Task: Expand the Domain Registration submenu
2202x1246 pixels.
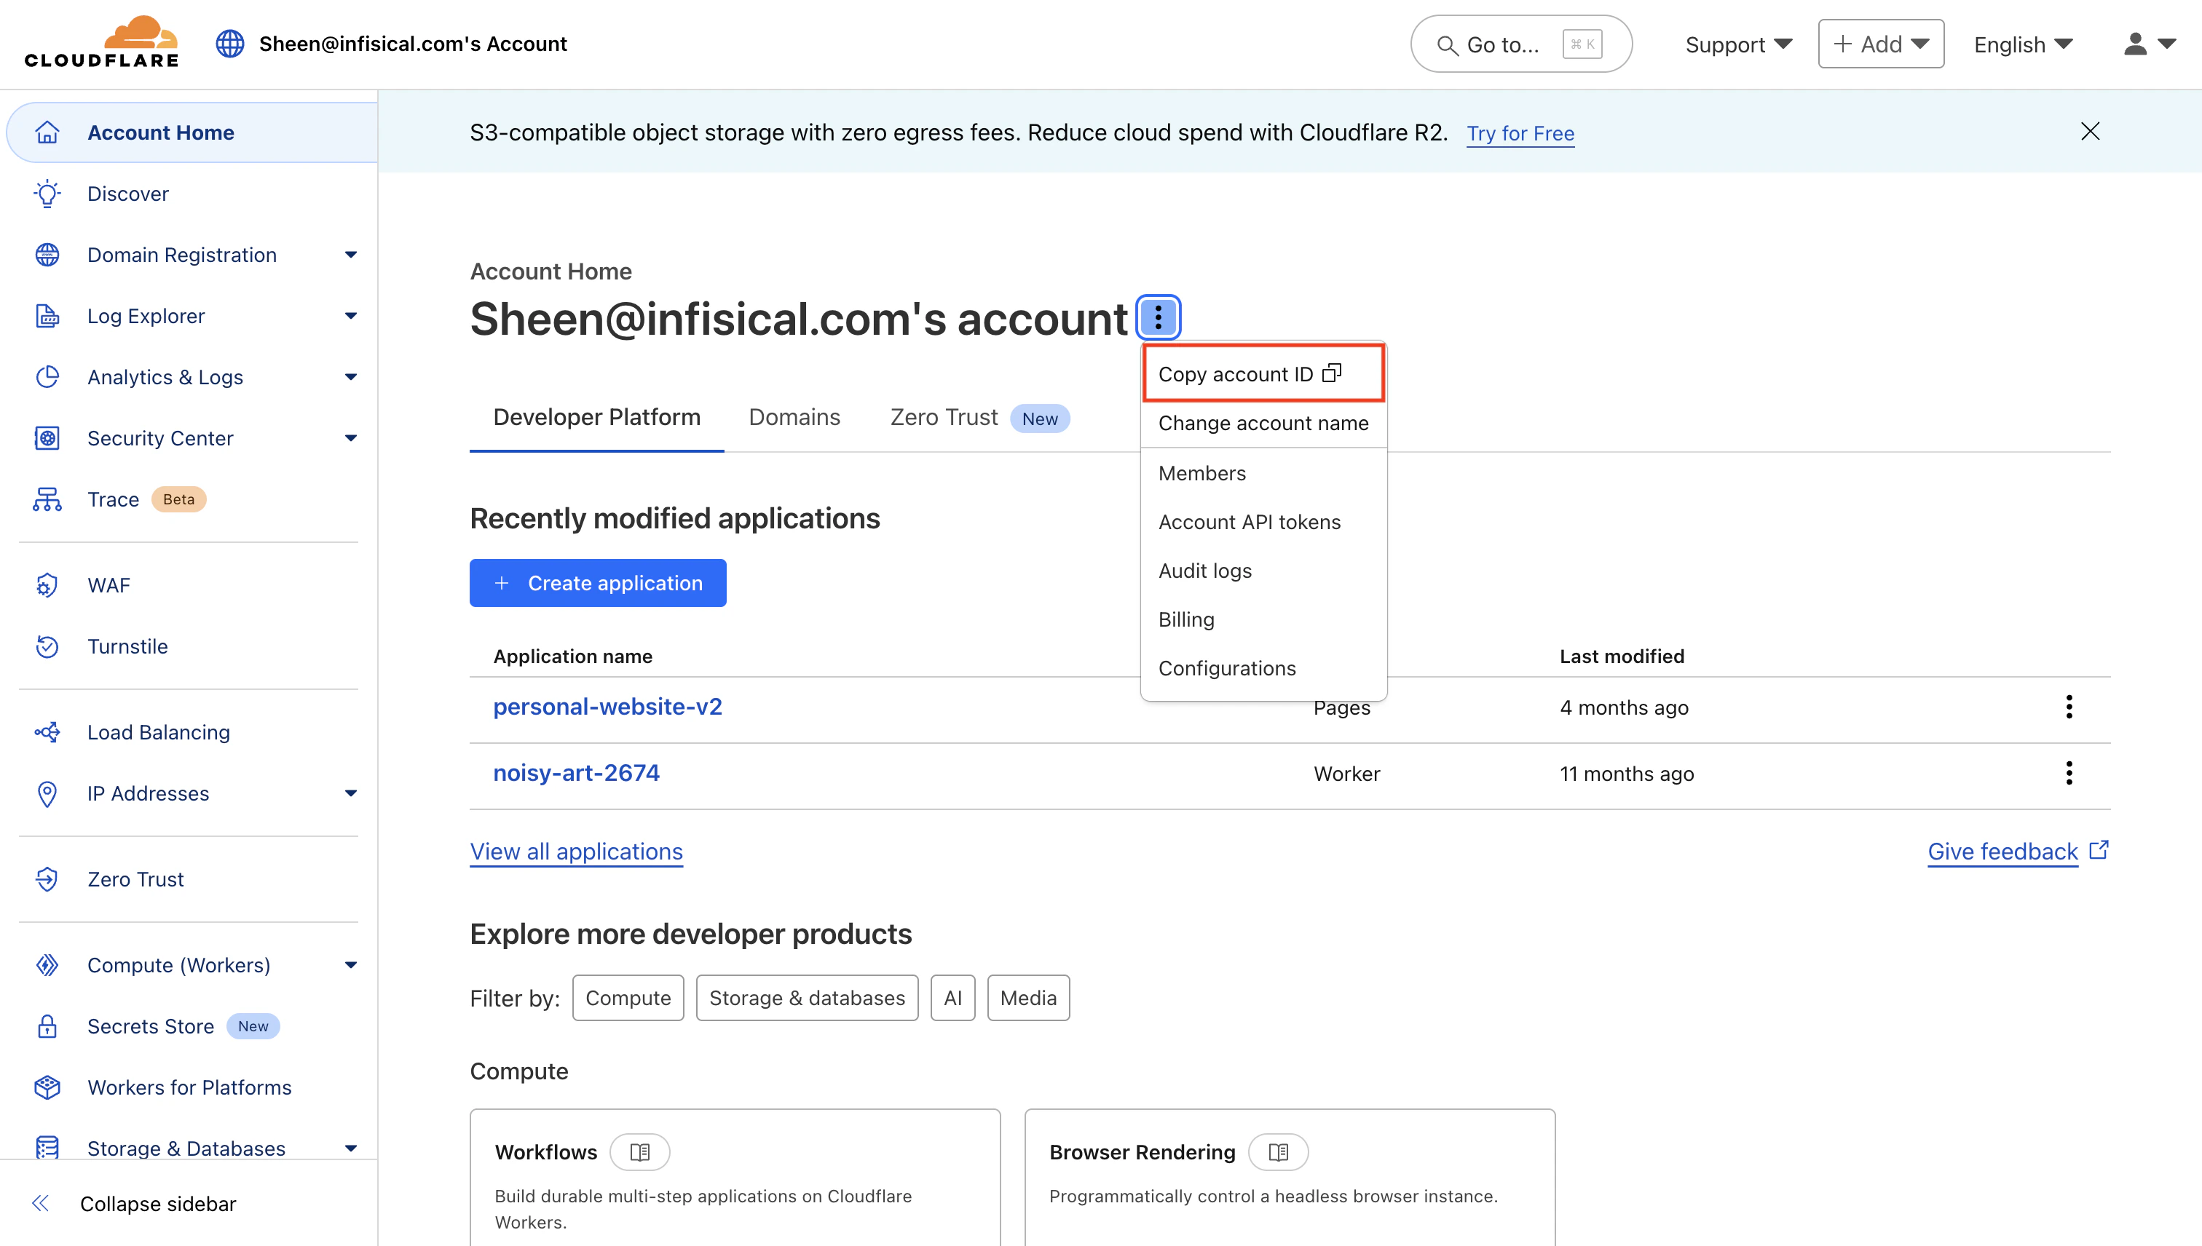Action: pos(350,255)
